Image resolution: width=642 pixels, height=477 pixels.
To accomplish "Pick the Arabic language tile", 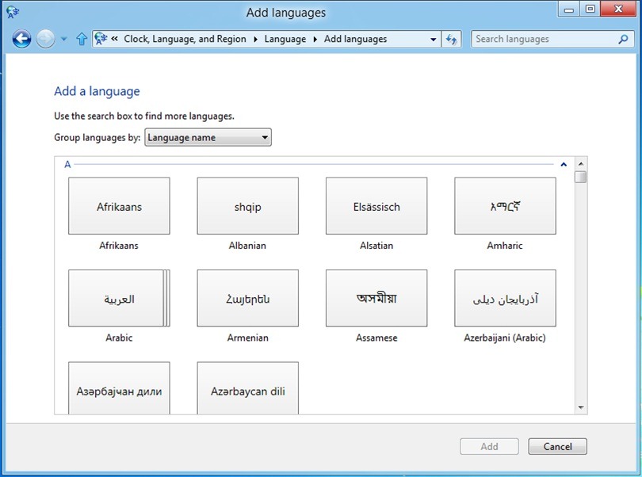I will (x=119, y=299).
